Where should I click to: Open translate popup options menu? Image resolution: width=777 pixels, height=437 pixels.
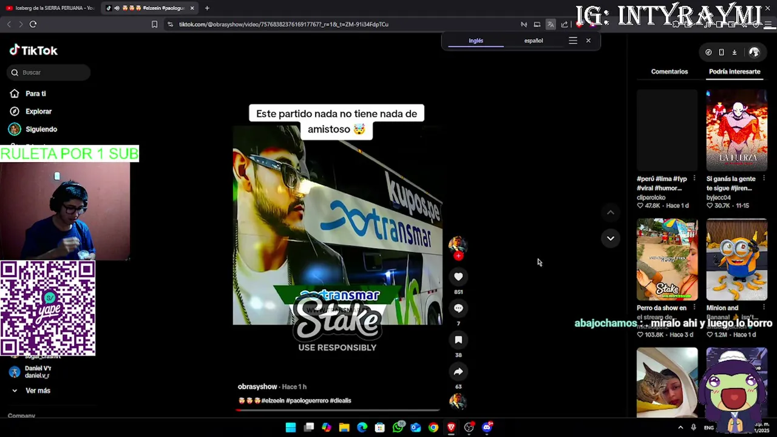[x=573, y=41]
